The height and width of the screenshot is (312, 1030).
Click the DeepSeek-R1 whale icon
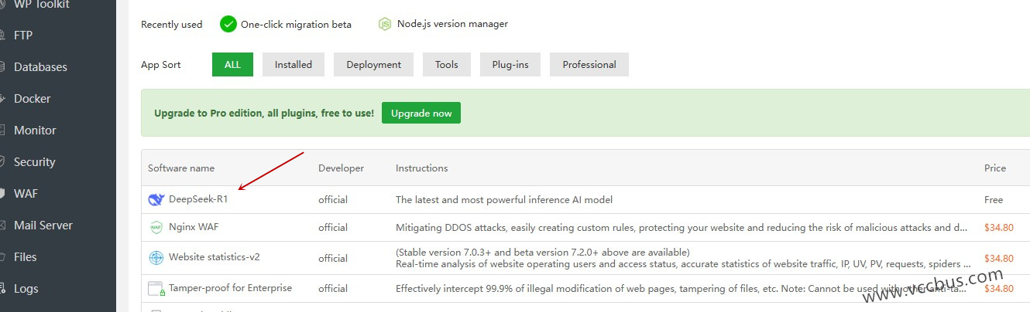(x=156, y=200)
